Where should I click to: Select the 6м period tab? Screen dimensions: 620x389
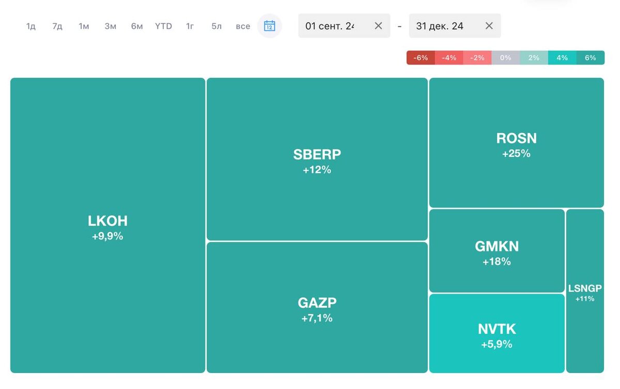(137, 26)
